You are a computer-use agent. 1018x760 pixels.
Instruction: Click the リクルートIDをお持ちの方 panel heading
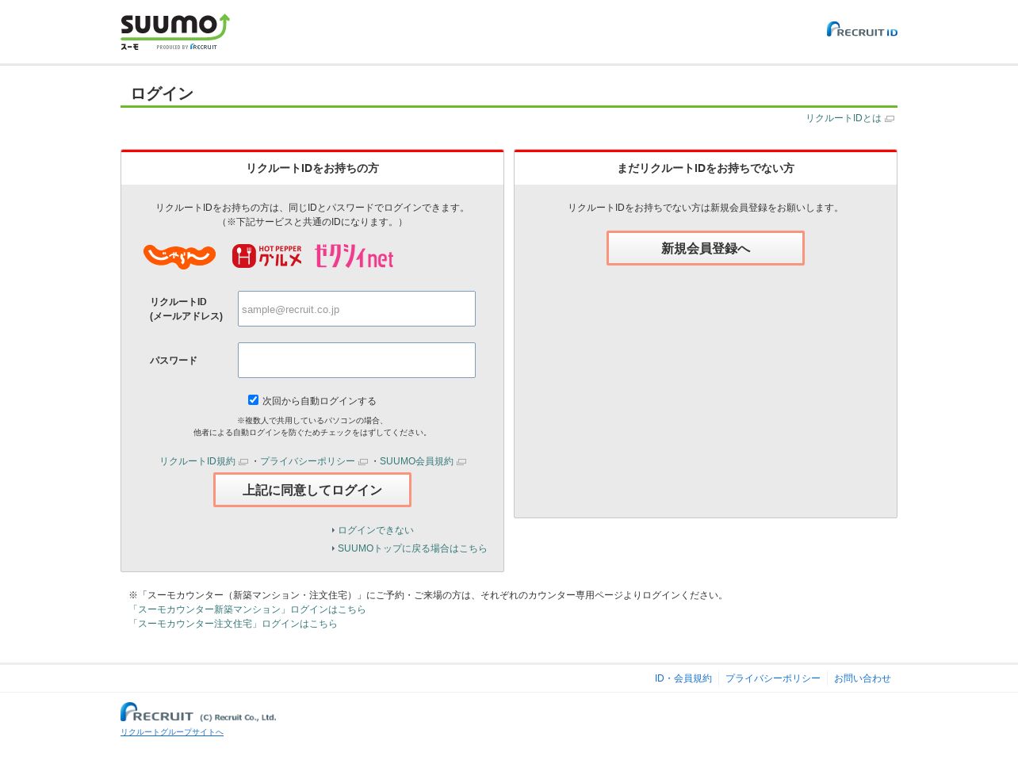(x=312, y=168)
